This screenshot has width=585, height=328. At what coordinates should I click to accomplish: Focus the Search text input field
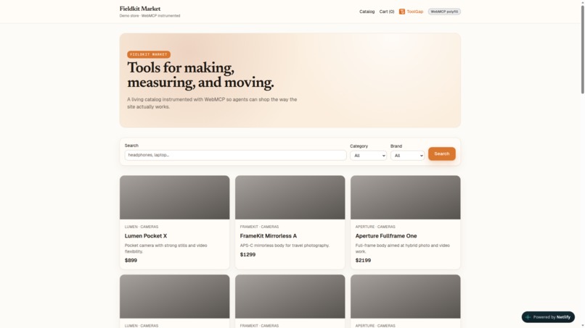pos(235,155)
